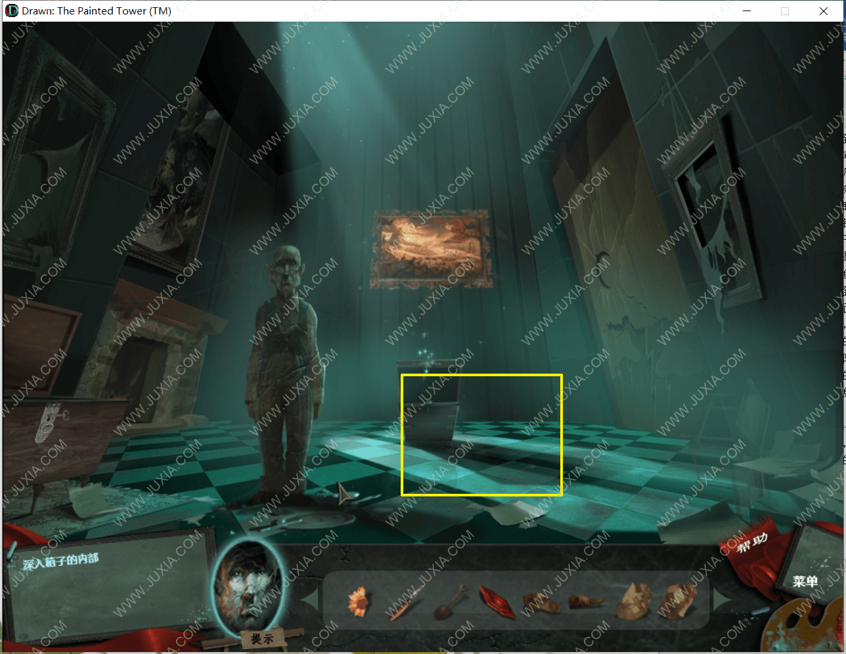Click the glowing landscape painting on the wall
846x654 pixels.
pyautogui.click(x=430, y=248)
